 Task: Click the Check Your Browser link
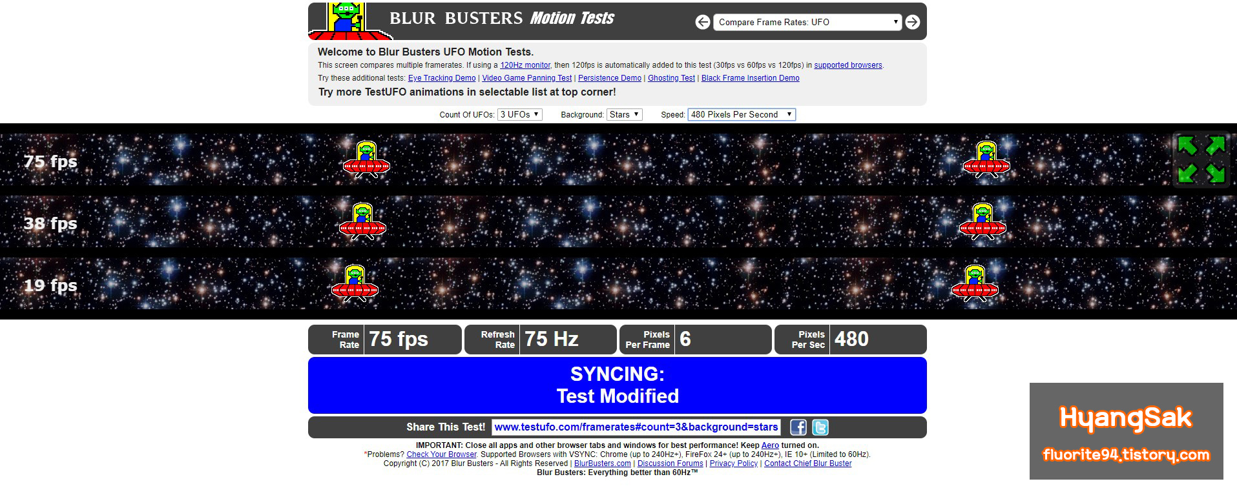click(441, 454)
